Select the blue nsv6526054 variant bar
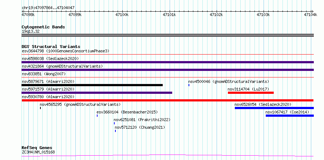The image size is (324, 160). 274,108
